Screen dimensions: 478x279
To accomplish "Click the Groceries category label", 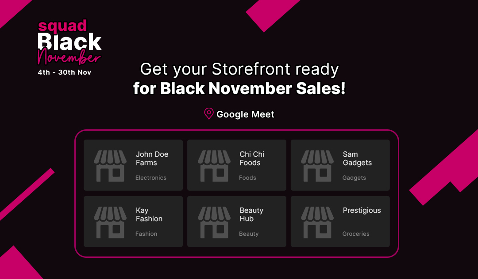I will point(356,234).
